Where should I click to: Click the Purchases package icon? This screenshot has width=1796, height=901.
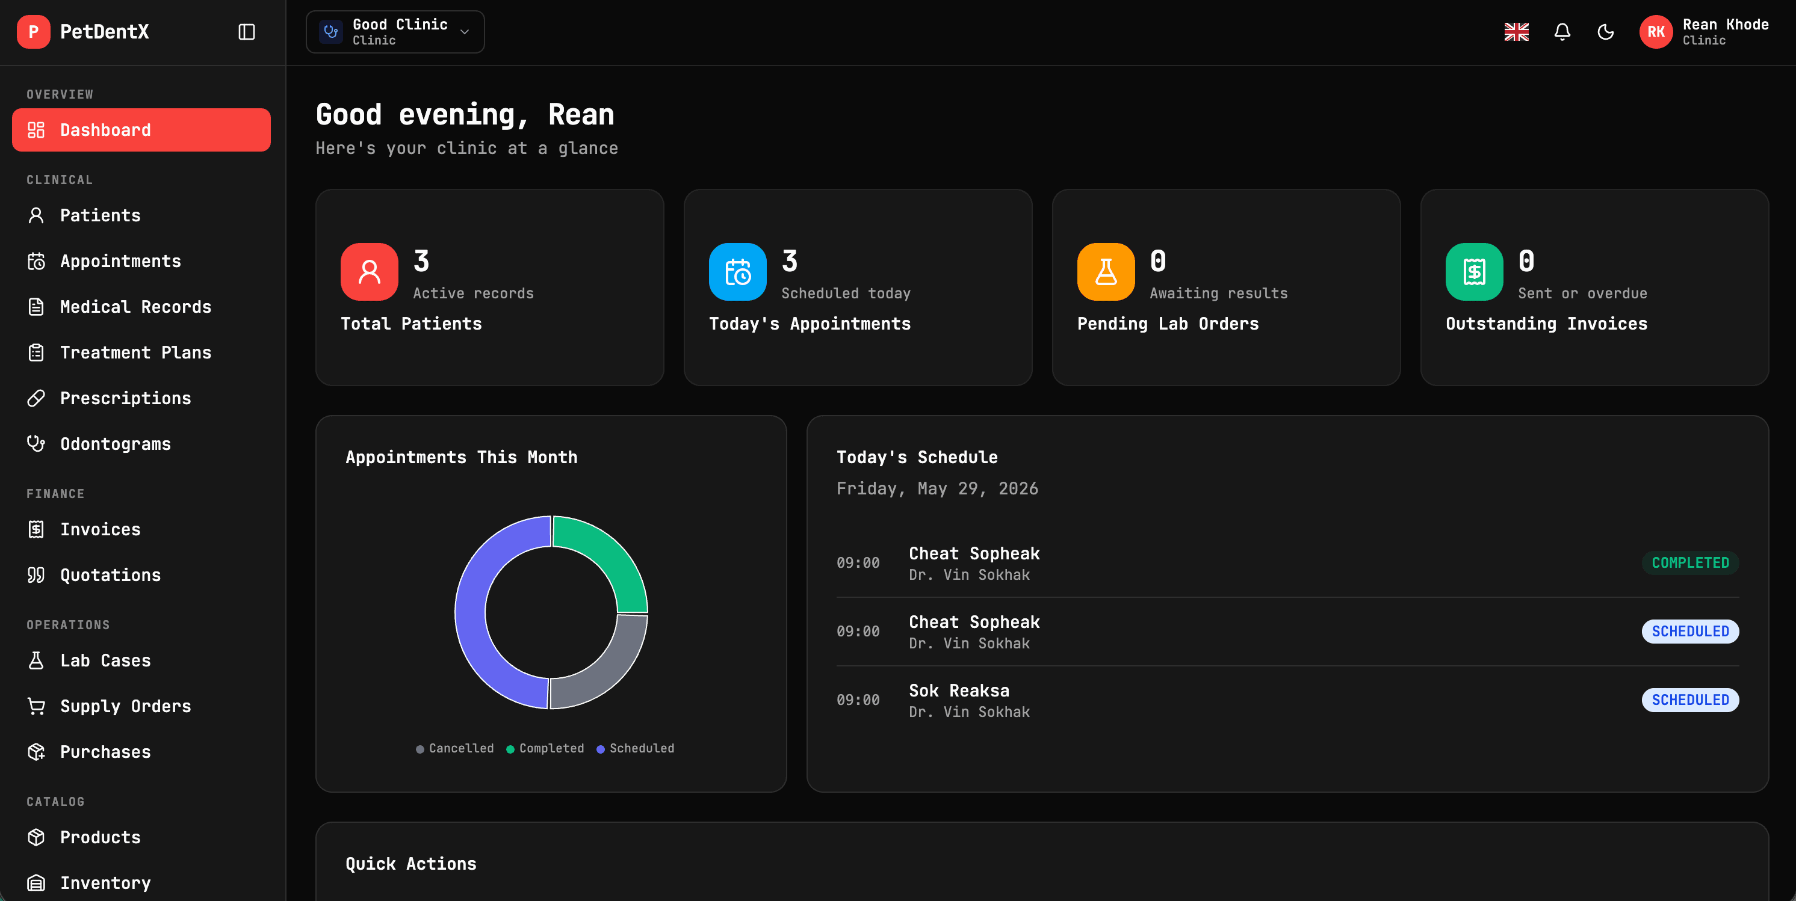tap(36, 752)
